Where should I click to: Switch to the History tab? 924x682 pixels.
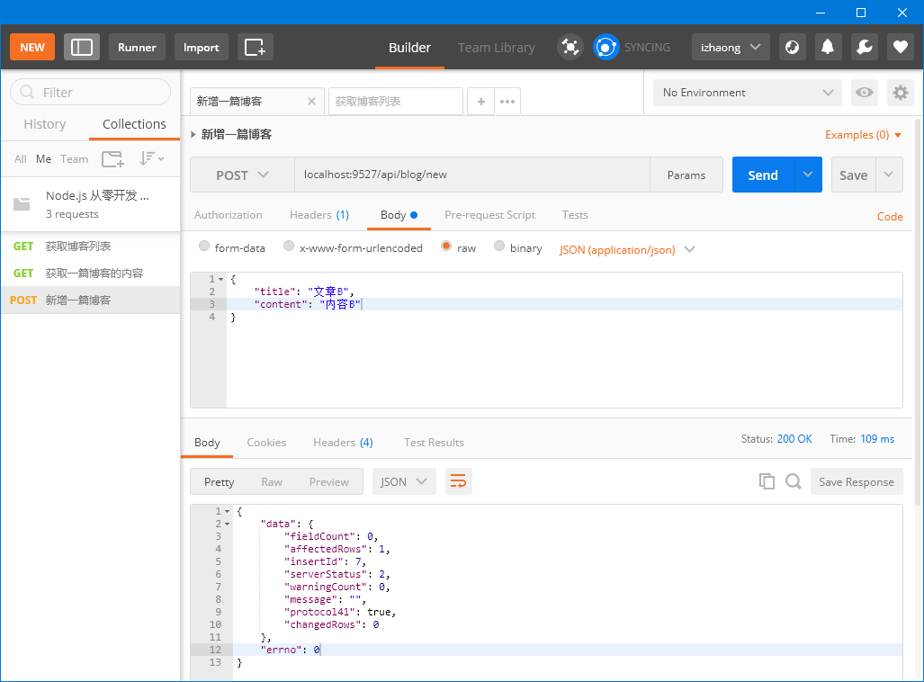pyautogui.click(x=45, y=124)
